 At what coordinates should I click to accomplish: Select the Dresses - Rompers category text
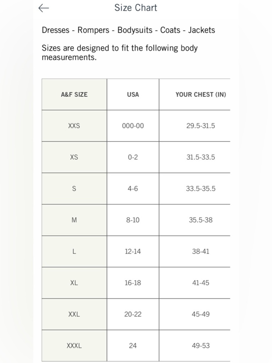coord(76,30)
